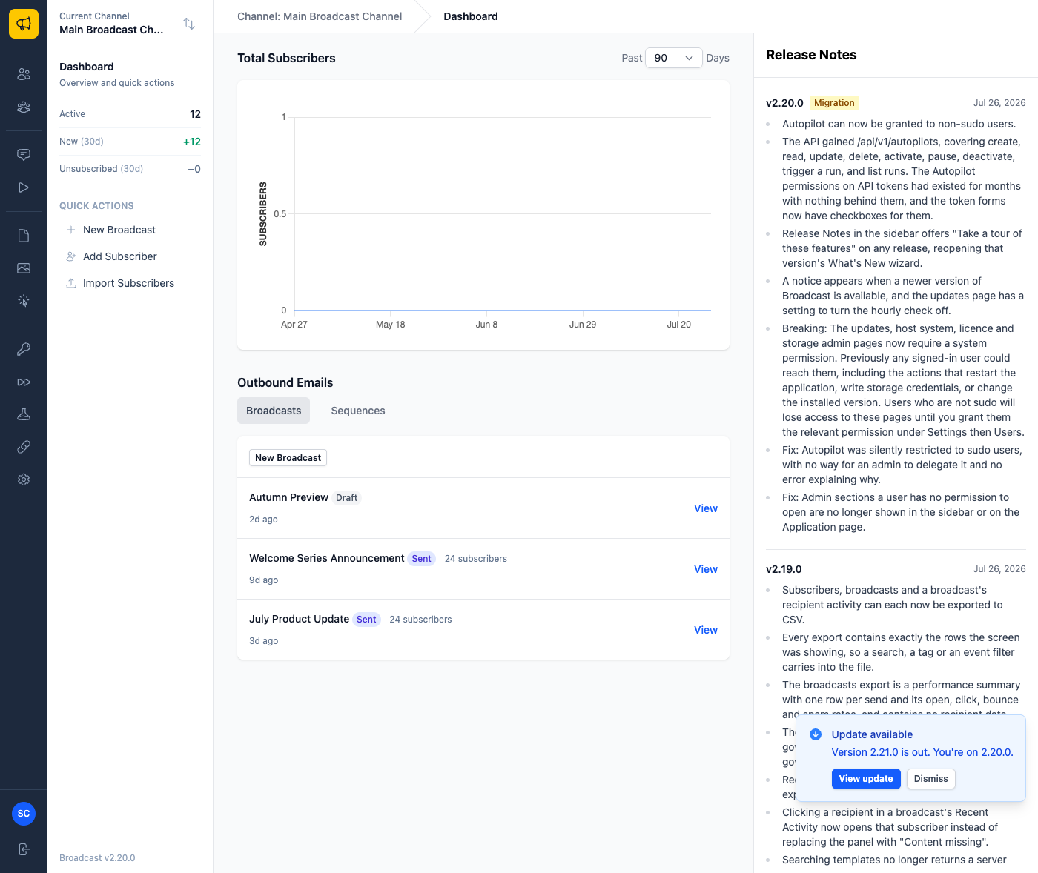
Task: Click the channel switcher arrows icon
Action: coord(189,24)
